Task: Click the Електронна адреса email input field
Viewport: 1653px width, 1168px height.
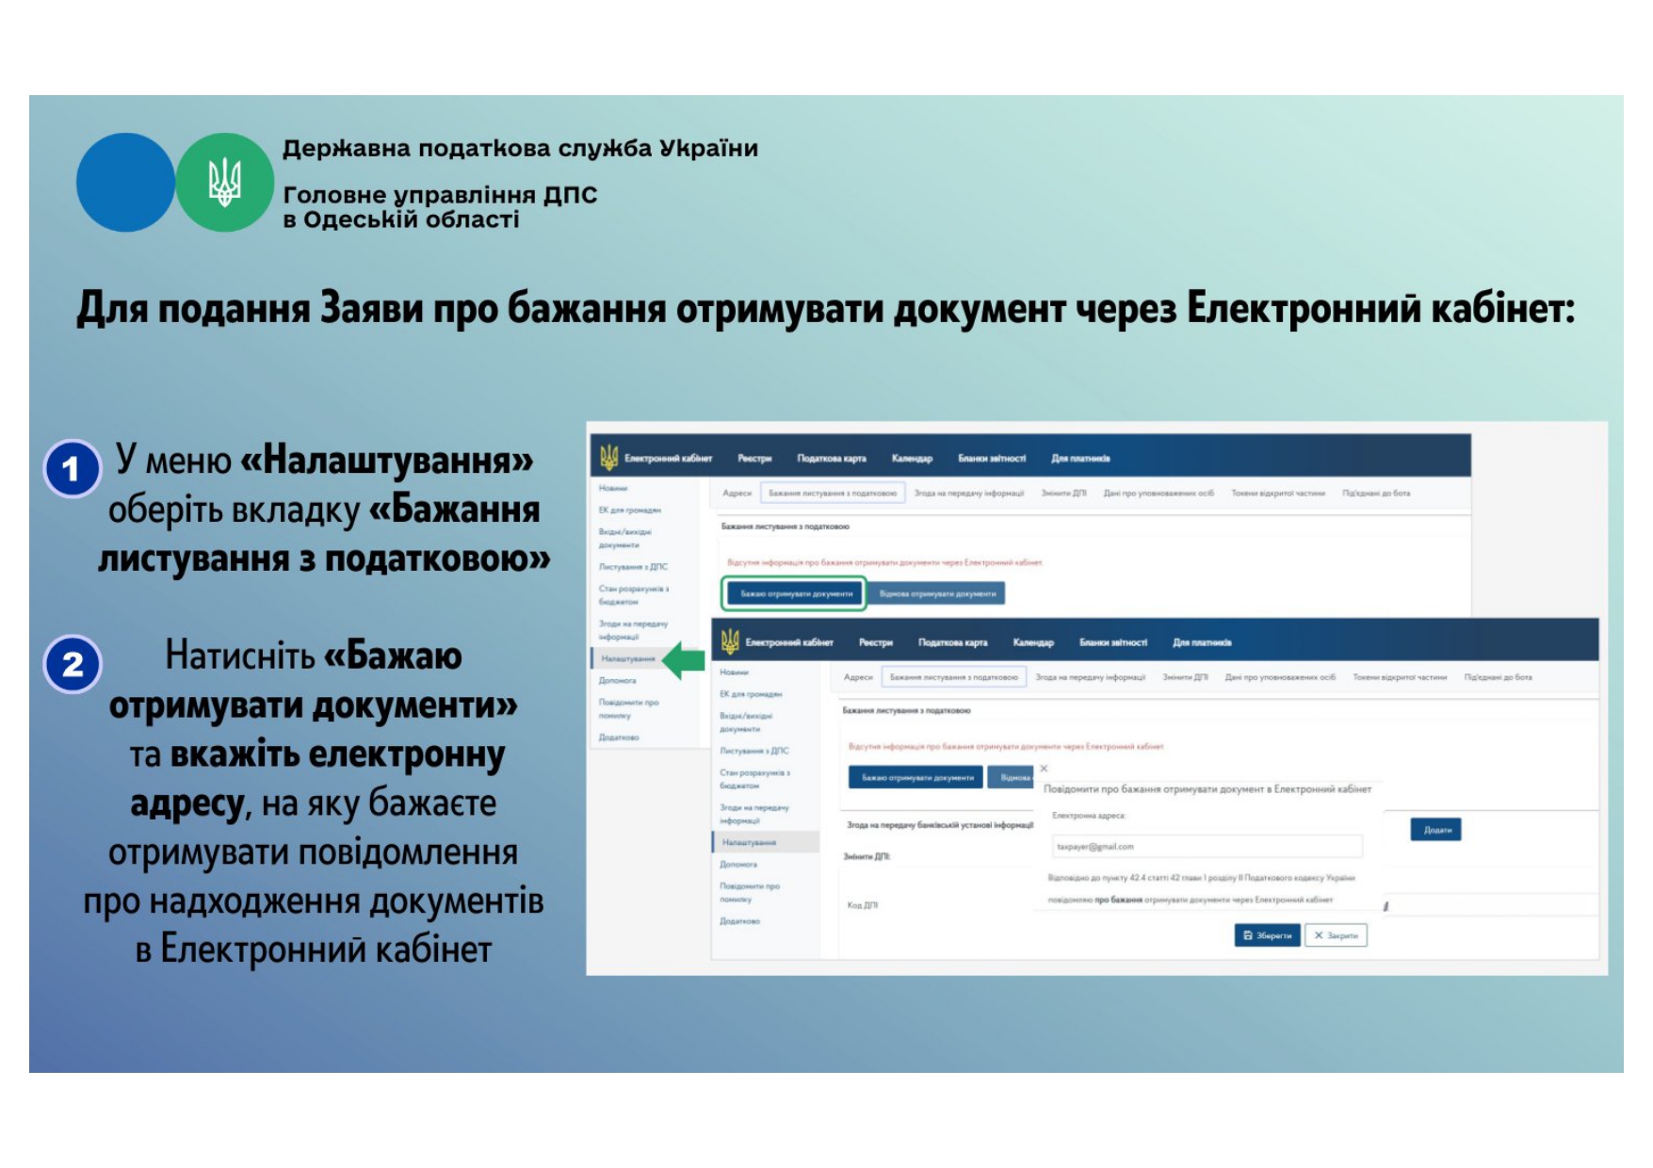Action: (1206, 847)
